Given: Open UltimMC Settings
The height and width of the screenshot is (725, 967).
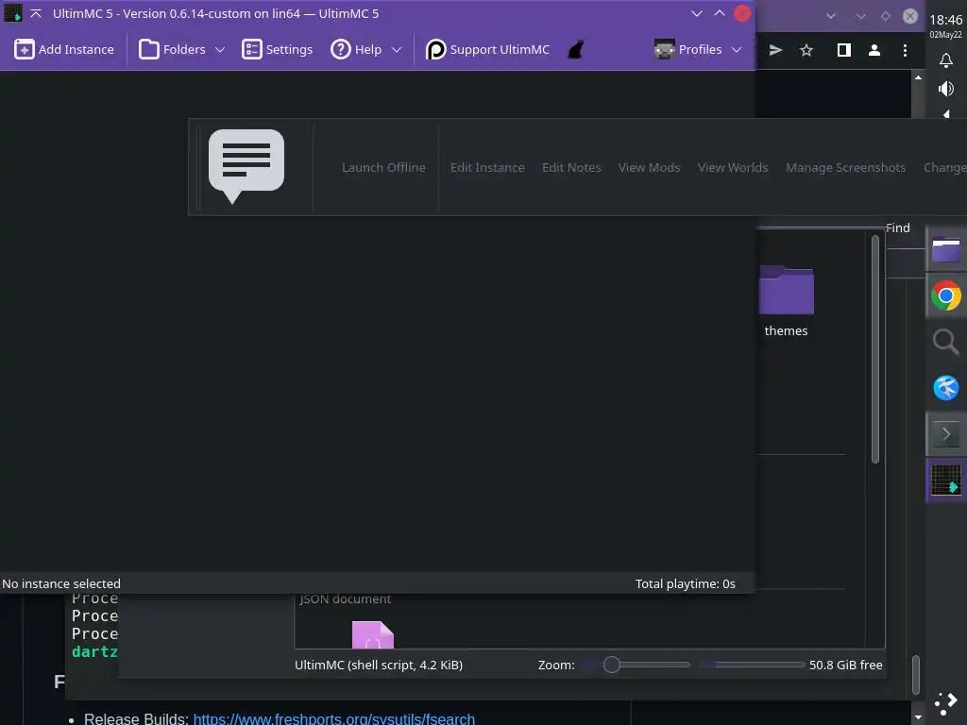Looking at the screenshot, I should (277, 49).
